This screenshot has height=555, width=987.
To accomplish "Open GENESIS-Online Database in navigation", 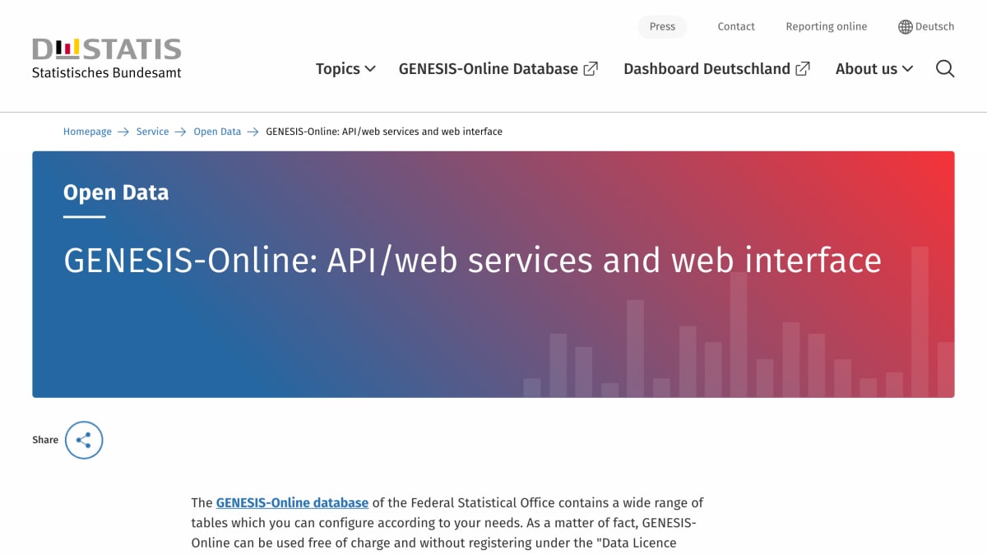I will pyautogui.click(x=498, y=69).
